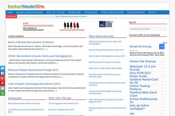Viewport: 175px width, 116px height.
Task: Expand arrow beside Free VCP6-DCV Study Guide ad
Action: (162, 75)
